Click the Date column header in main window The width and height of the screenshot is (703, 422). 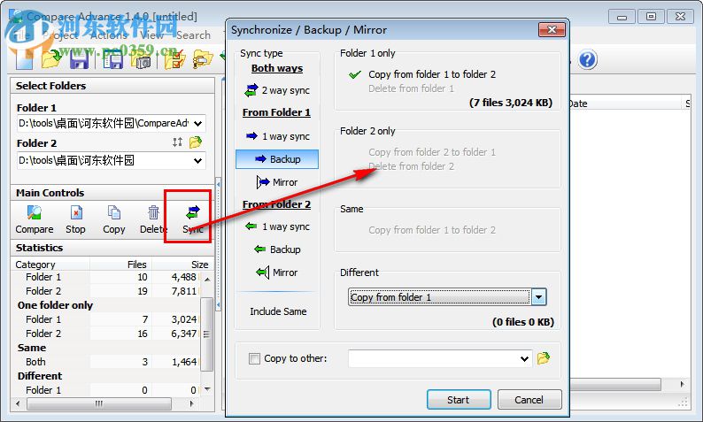pyautogui.click(x=625, y=104)
